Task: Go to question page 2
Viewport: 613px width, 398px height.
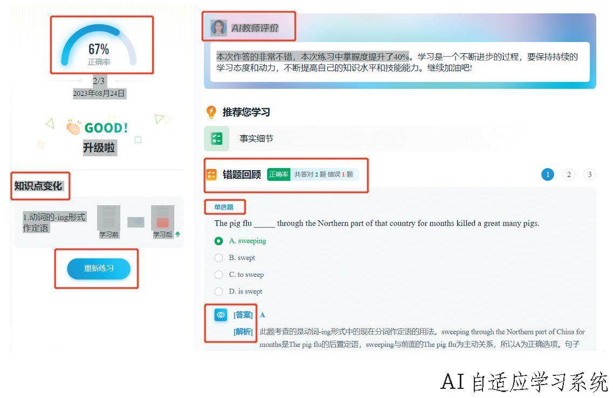Action: [569, 174]
